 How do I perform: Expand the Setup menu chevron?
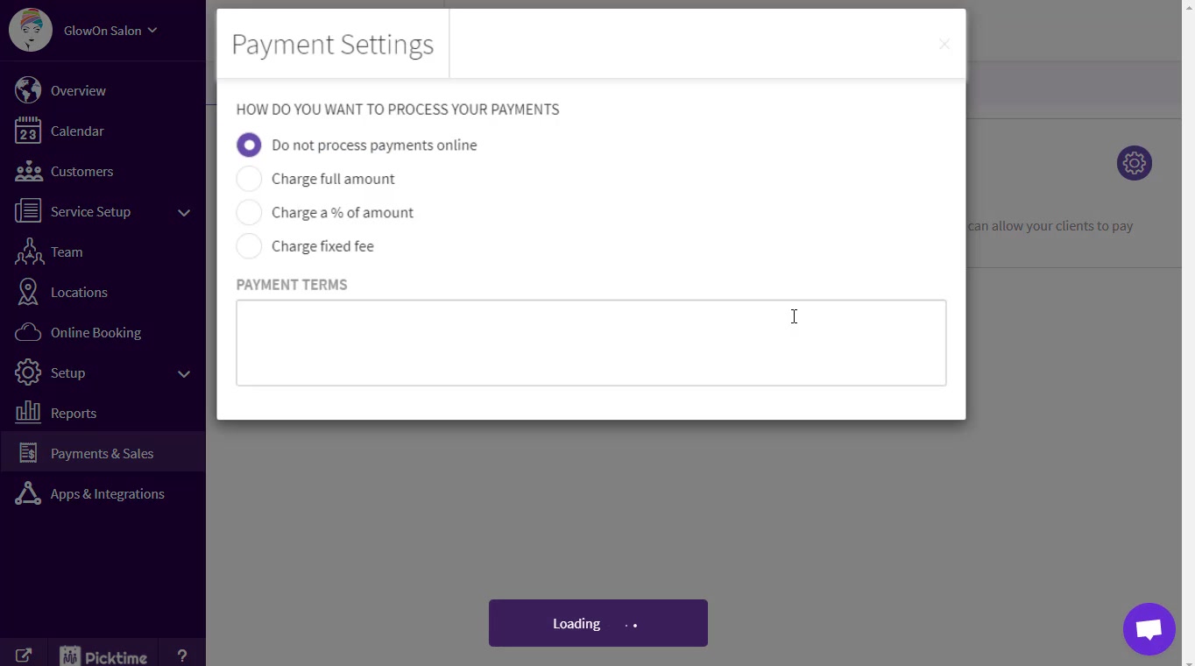click(184, 373)
